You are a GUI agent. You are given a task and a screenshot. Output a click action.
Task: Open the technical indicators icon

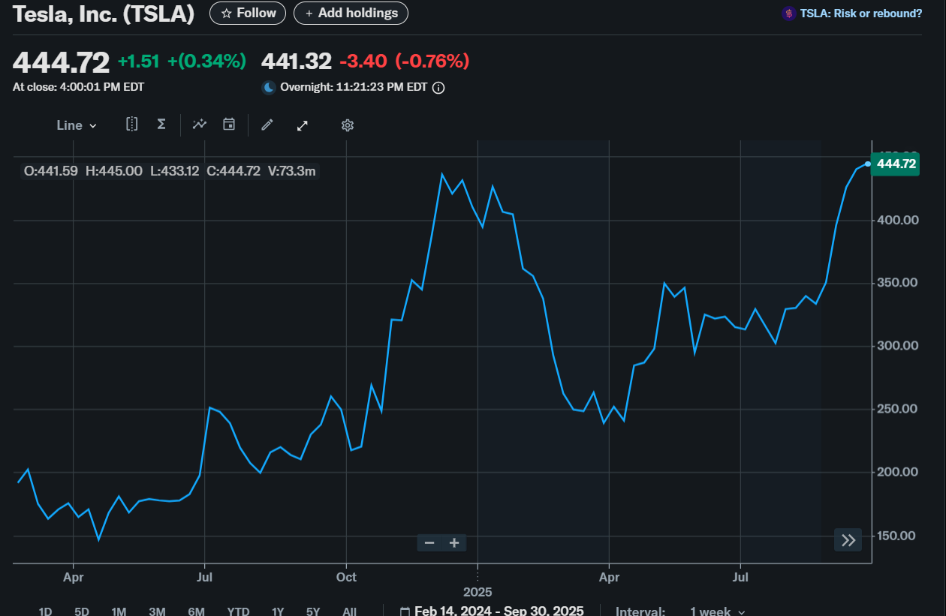coord(199,125)
